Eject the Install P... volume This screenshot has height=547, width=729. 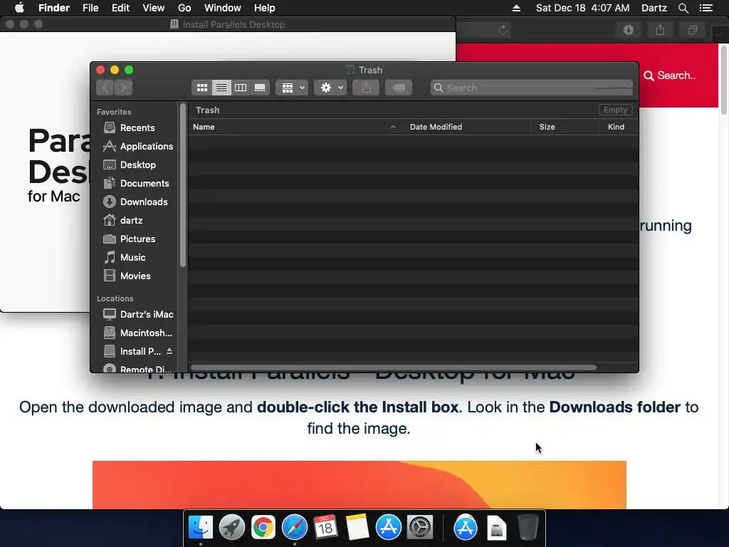pos(169,351)
